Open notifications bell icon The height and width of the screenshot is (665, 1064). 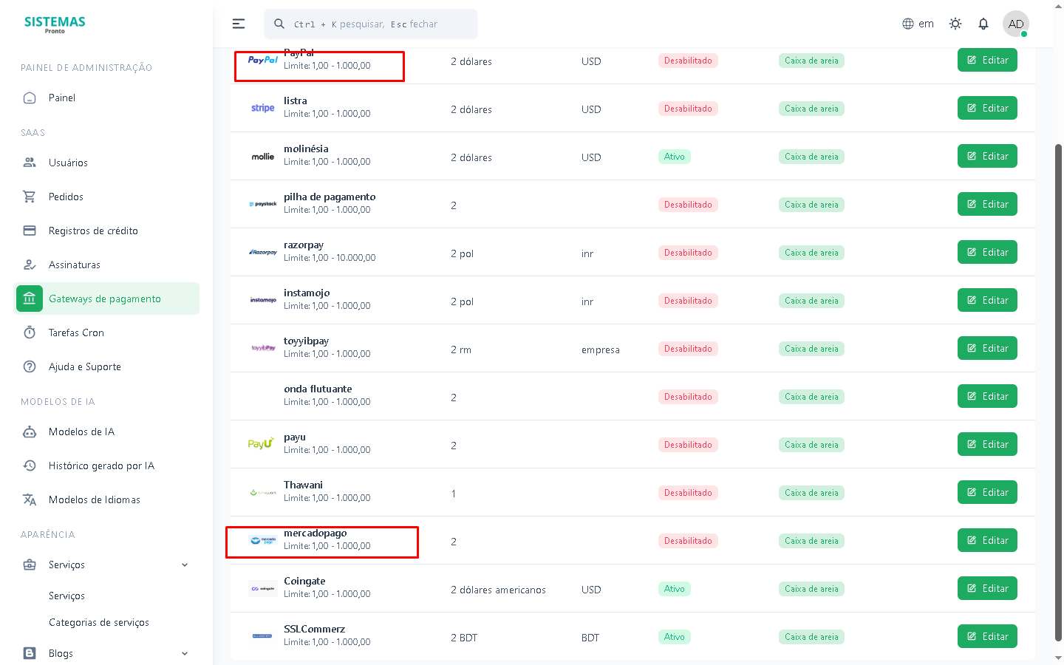tap(983, 24)
